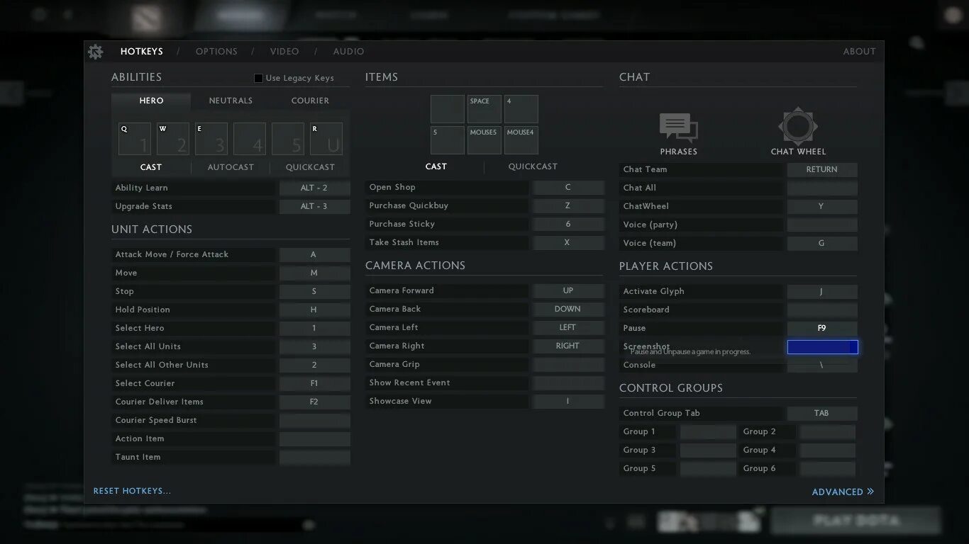
Task: Set Group 6 hotkey field
Action: click(x=828, y=468)
